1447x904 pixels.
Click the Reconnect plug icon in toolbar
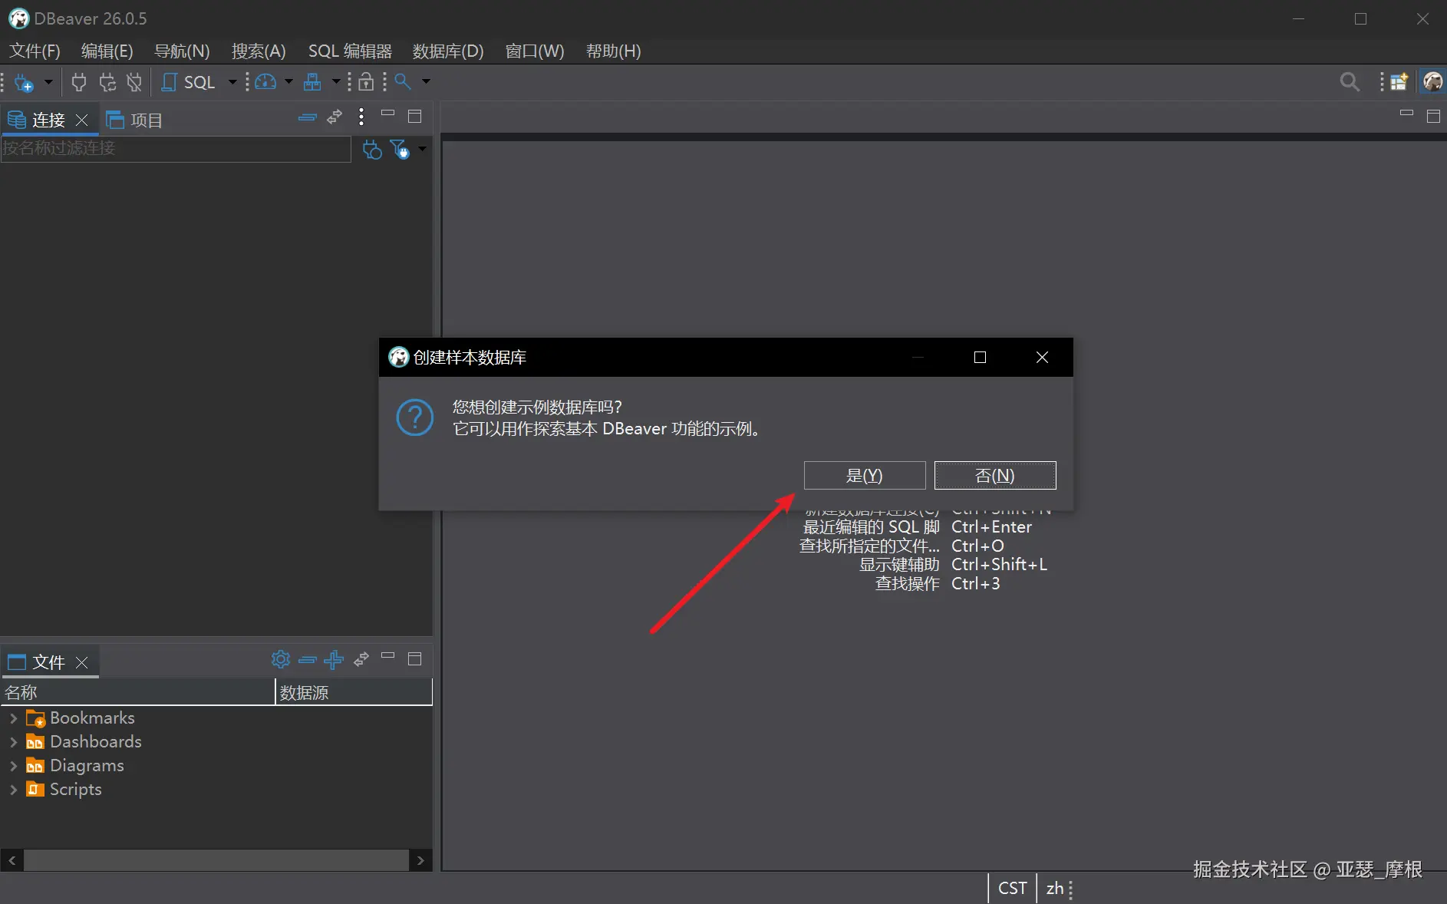point(107,82)
